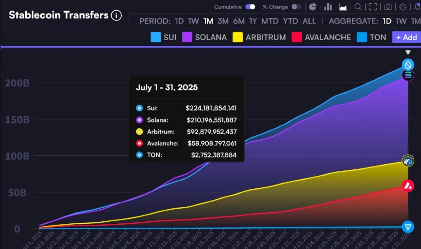
Task: Click the Solana value $210,196,551,887
Action: [x=212, y=120]
